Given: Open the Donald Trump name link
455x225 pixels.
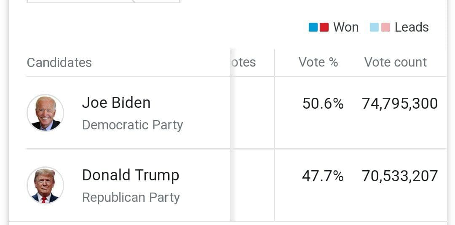Looking at the screenshot, I should tap(130, 175).
